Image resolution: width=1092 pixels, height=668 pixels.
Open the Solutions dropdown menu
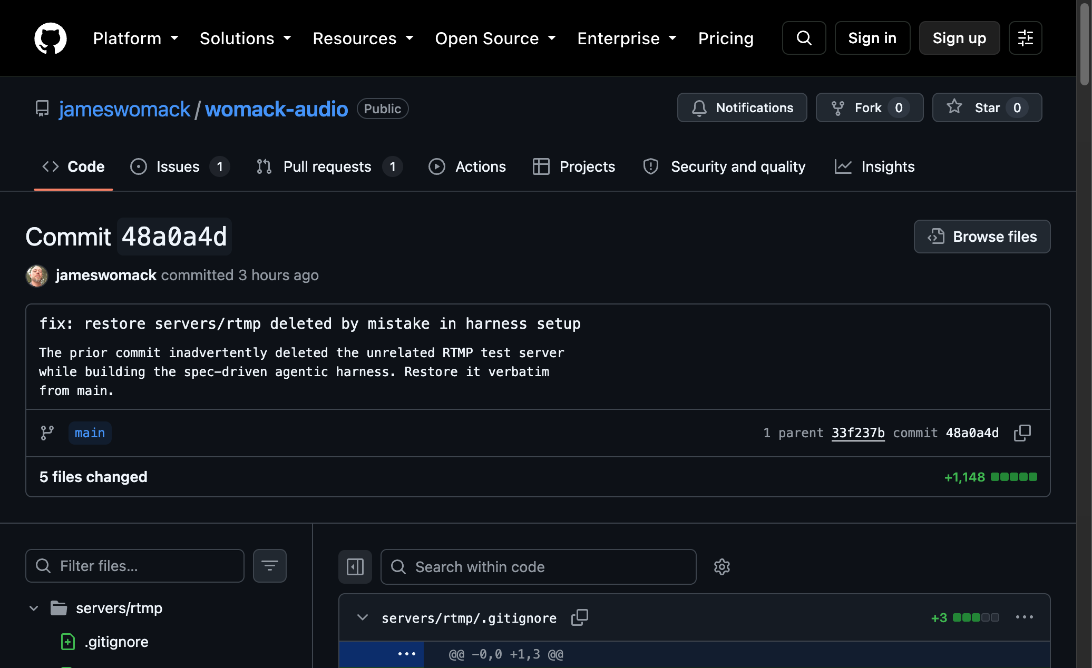tap(246, 38)
